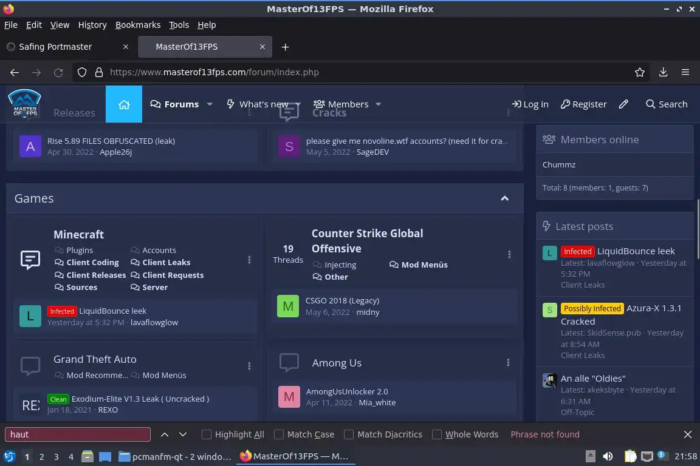Go back with browser back arrow

[x=15, y=72]
